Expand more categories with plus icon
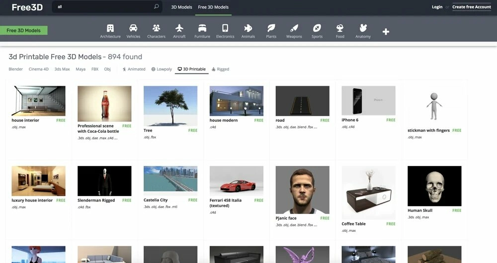This screenshot has height=263, width=497. [386, 32]
